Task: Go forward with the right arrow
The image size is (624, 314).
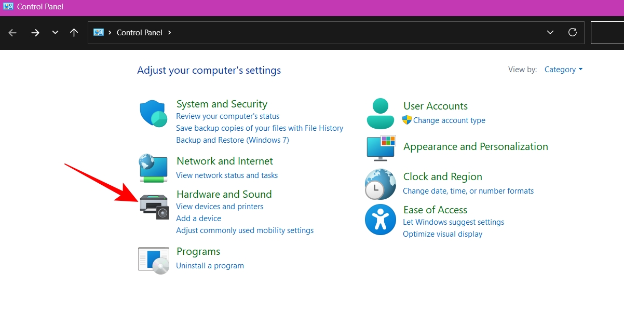Action: point(35,33)
